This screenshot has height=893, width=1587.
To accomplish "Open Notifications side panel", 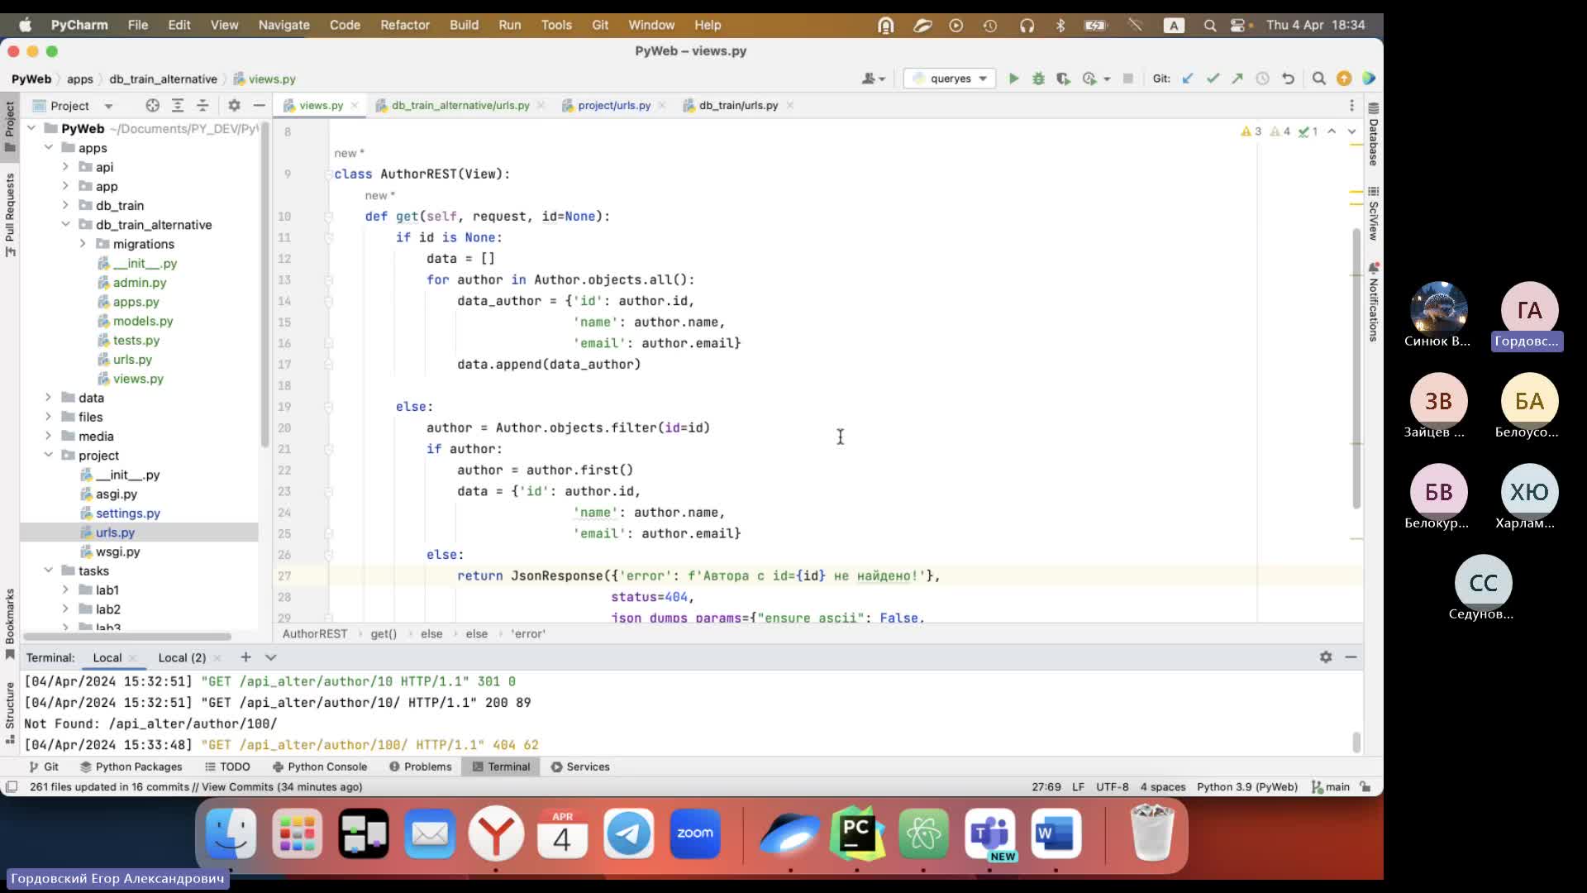I will (1373, 303).
